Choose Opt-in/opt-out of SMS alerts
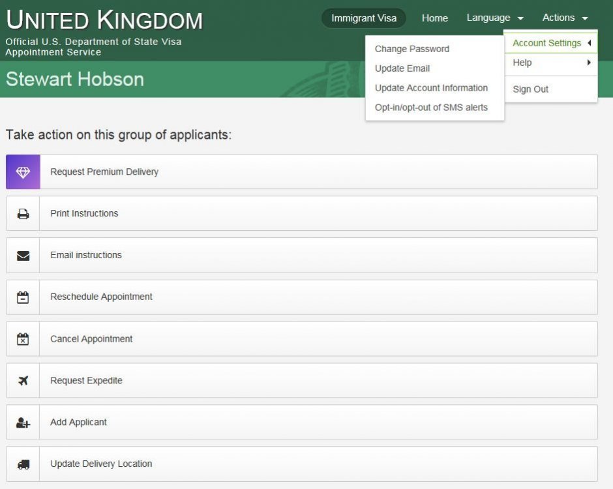Screen dimensions: 613x489 [431, 108]
